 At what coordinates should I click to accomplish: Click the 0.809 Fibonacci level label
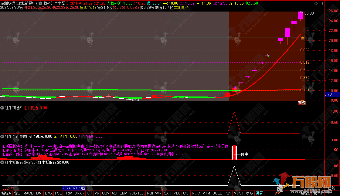[x=305, y=50]
